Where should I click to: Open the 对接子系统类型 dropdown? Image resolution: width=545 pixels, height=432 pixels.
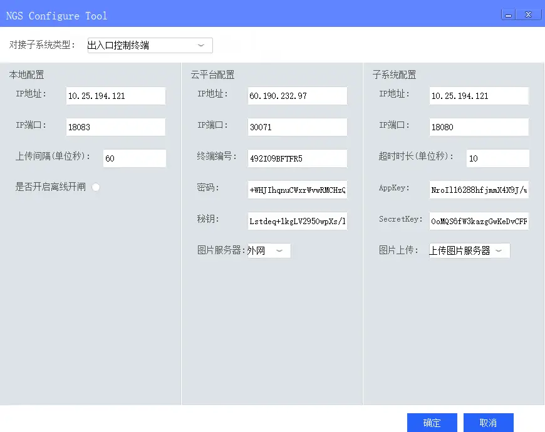[x=150, y=45]
